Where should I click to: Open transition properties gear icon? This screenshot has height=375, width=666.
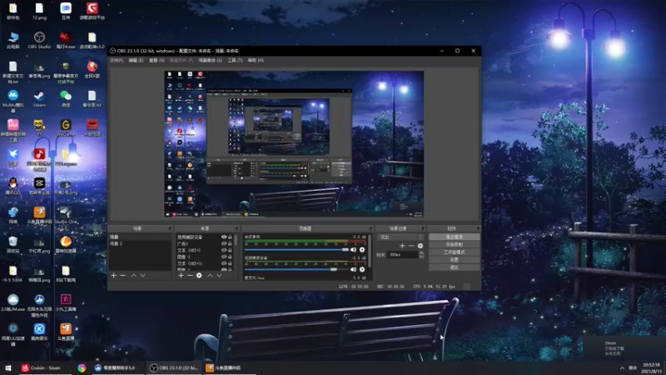(420, 246)
